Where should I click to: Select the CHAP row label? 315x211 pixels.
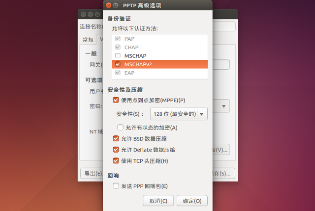[x=131, y=48]
